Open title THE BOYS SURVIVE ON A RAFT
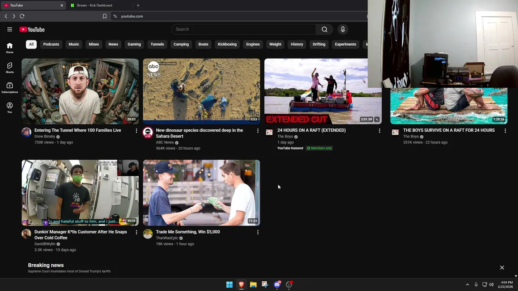 pos(449,130)
